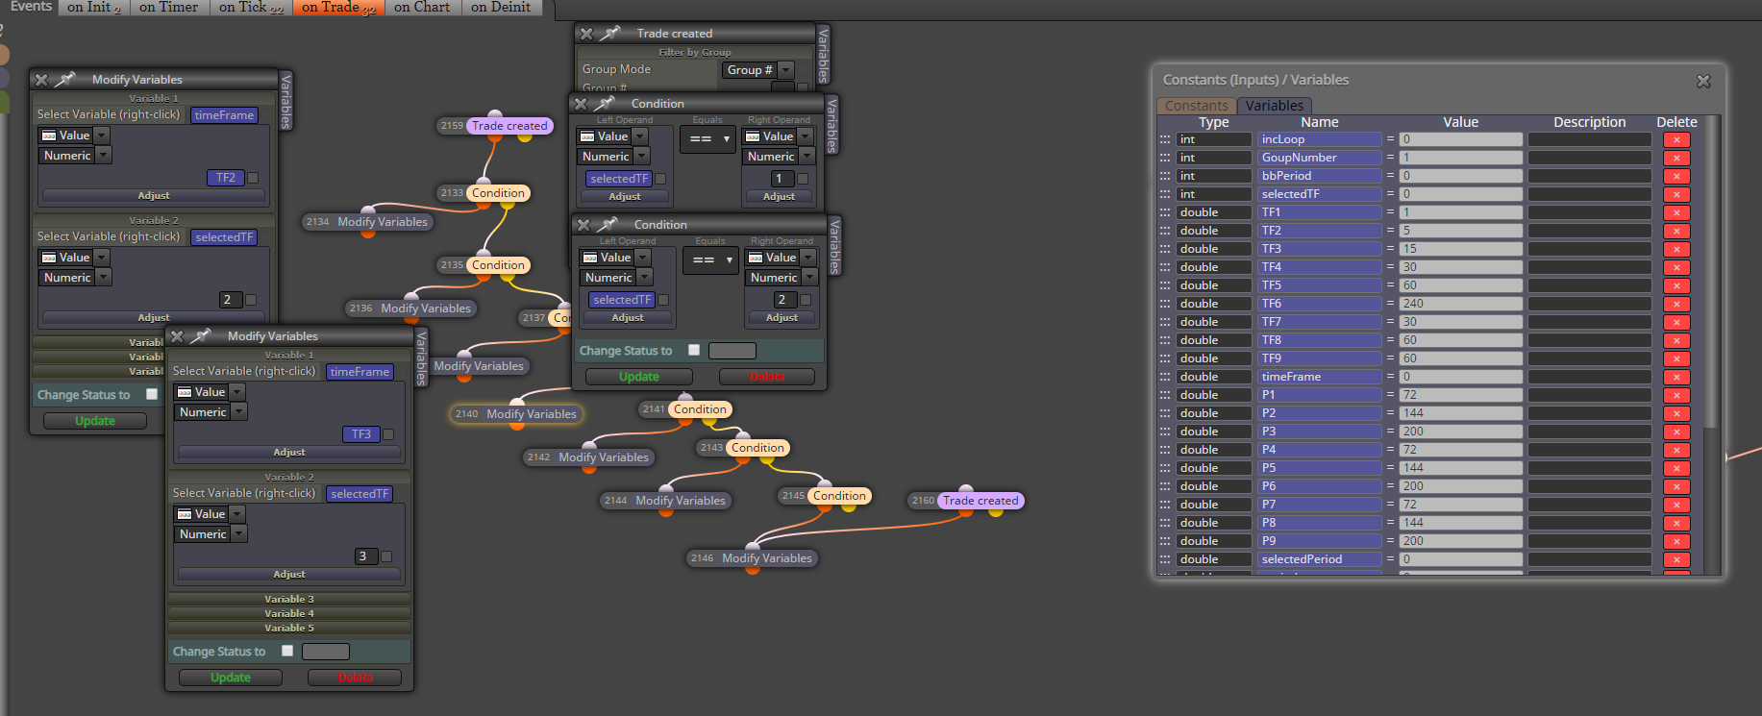Enable Change Status to in the Condition panel
Screen dimensions: 1762x716
[x=694, y=350]
